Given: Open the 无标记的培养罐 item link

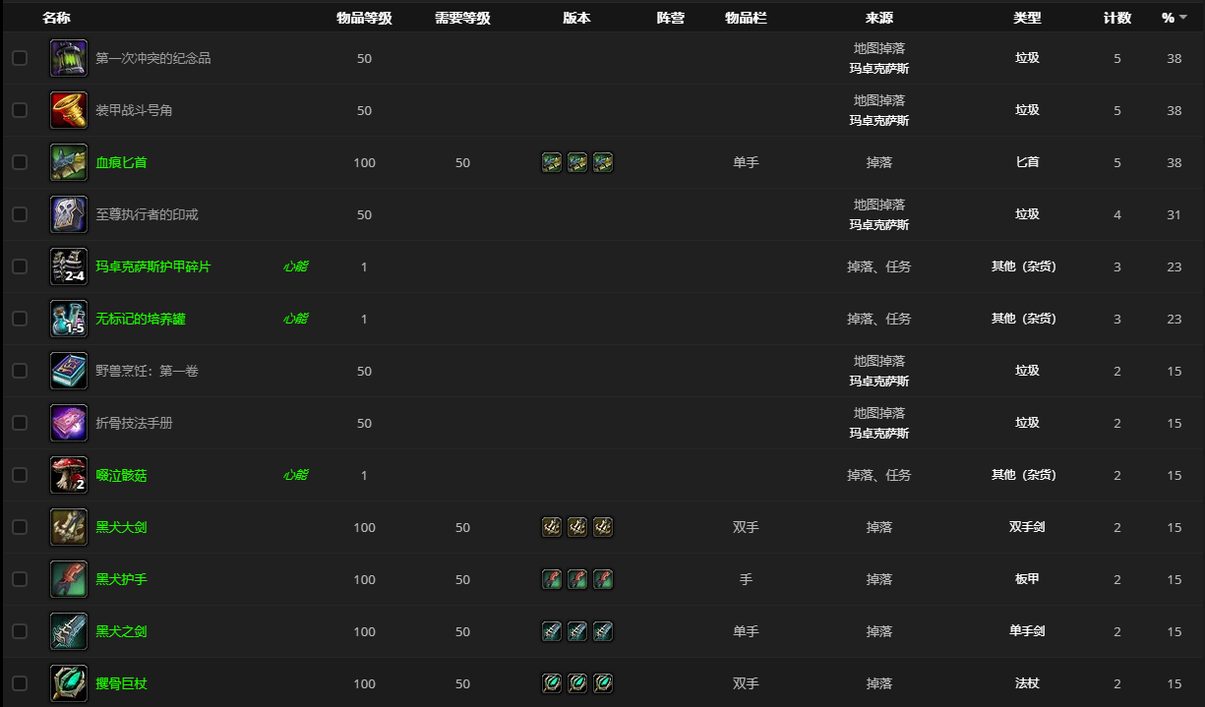Looking at the screenshot, I should pyautogui.click(x=141, y=319).
